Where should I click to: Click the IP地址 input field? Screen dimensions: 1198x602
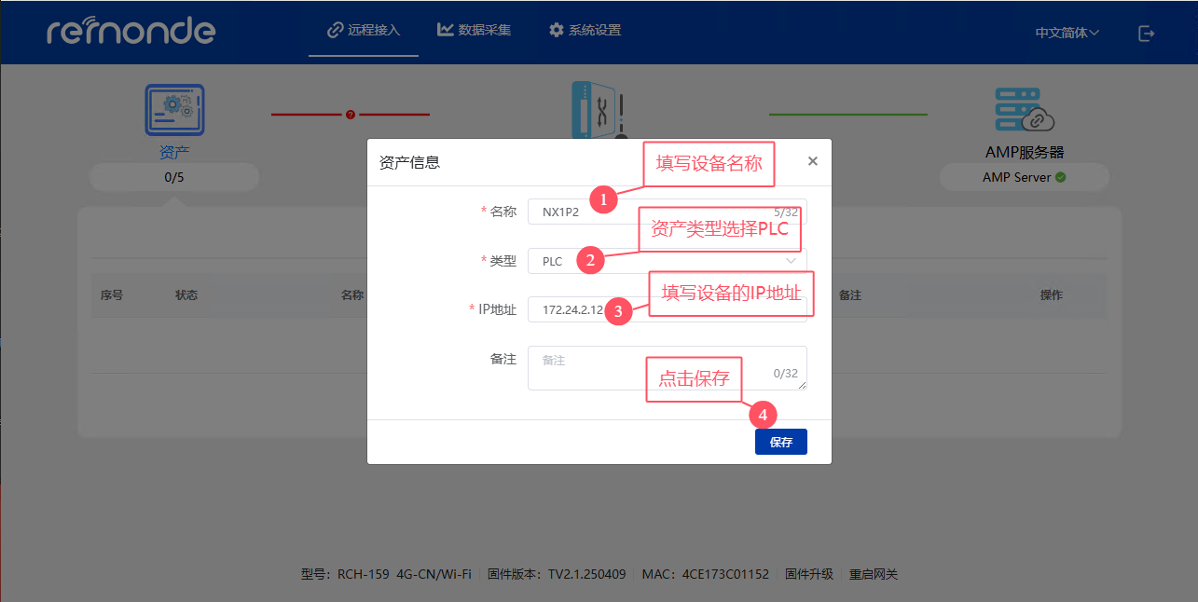pyautogui.click(x=668, y=309)
